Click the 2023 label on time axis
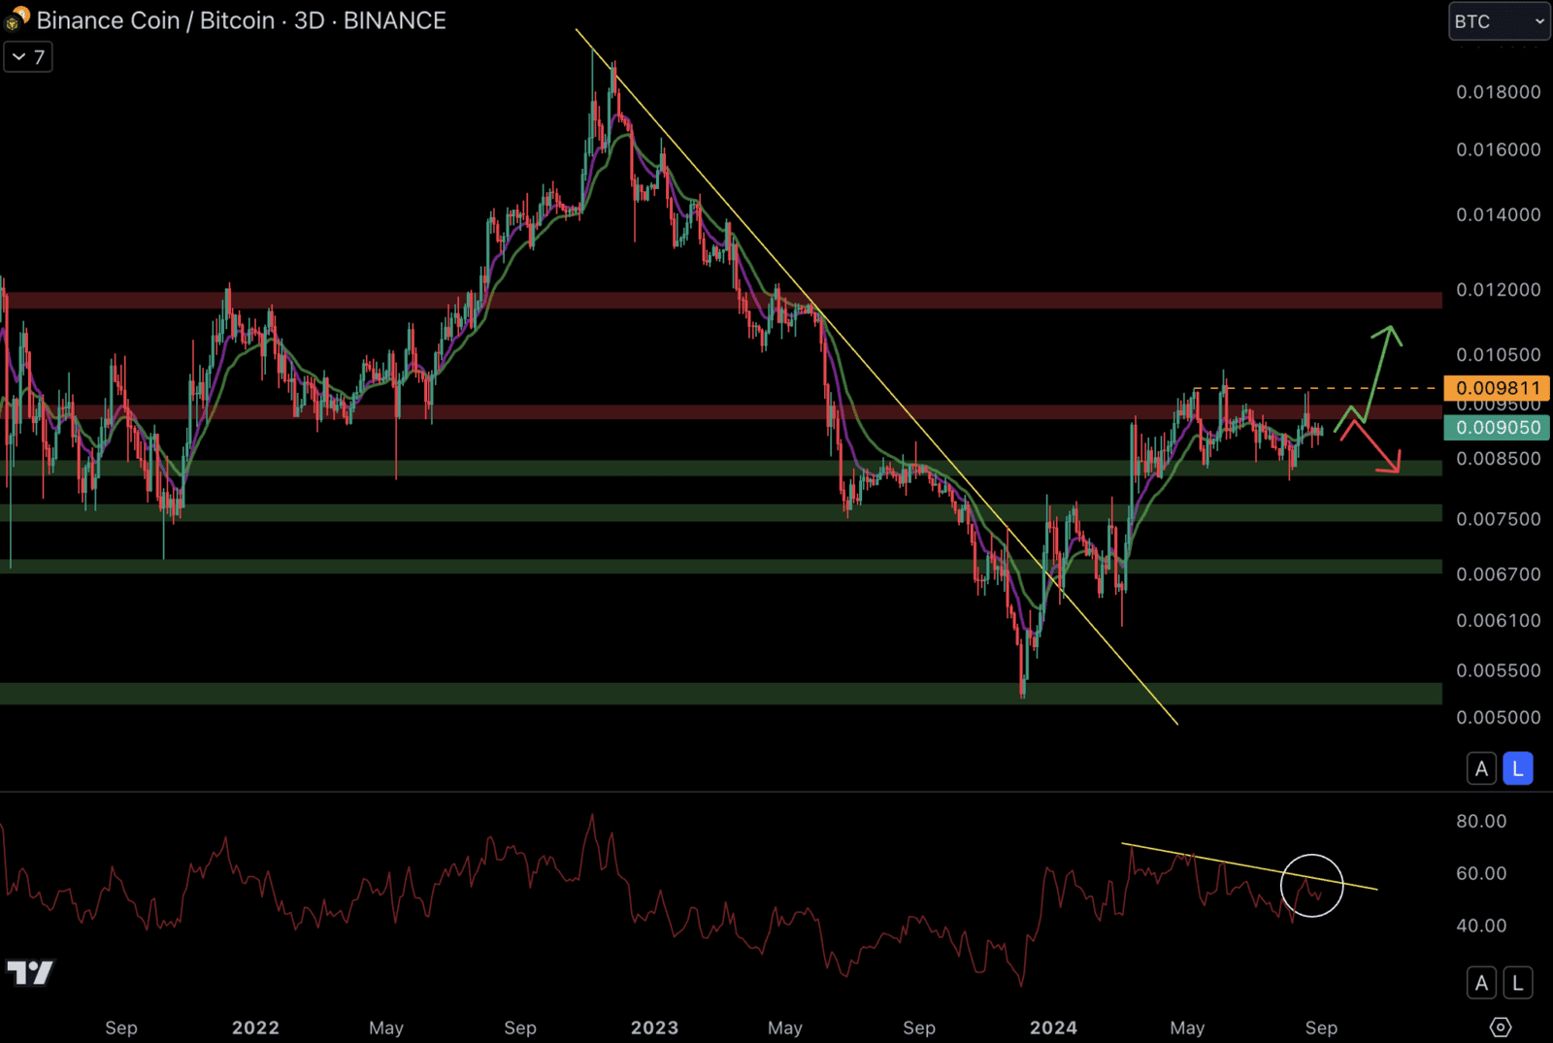Viewport: 1553px width, 1043px height. pos(655,1027)
